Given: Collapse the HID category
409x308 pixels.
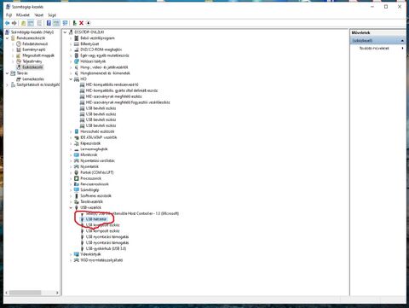Looking at the screenshot, I should click(71, 79).
